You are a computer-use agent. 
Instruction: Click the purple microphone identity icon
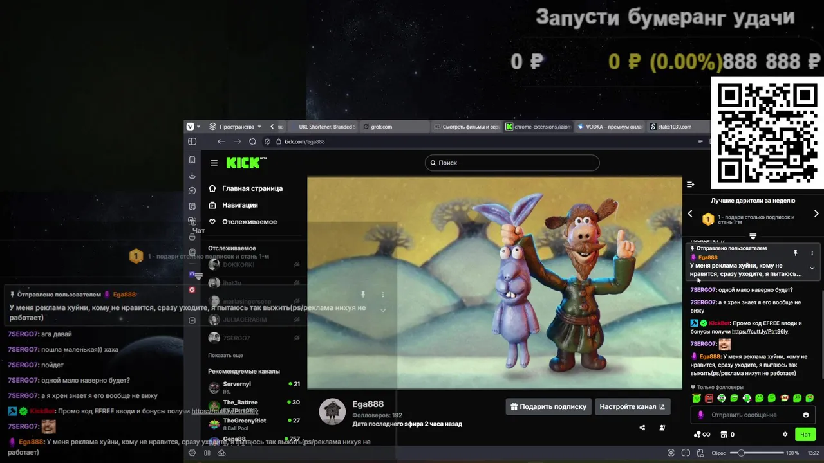700,415
